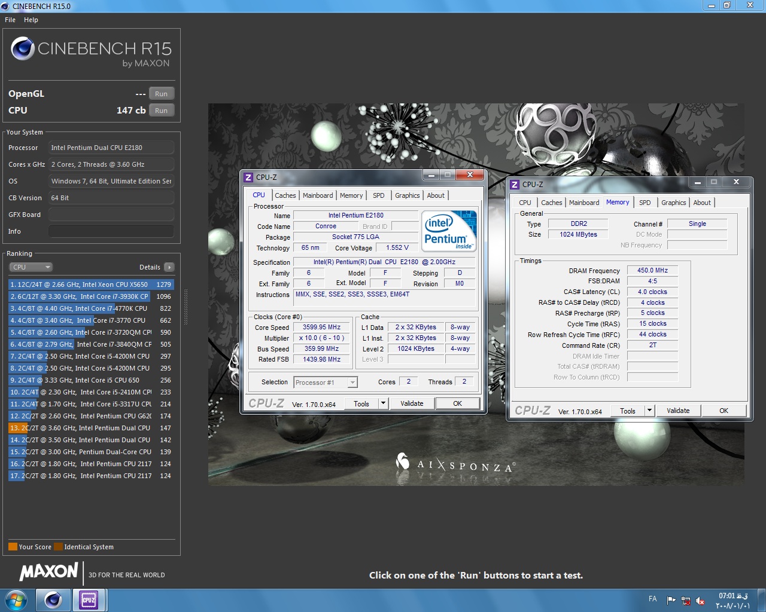Click Validate in left CPU-Z window
Image resolution: width=766 pixels, height=612 pixels.
412,403
